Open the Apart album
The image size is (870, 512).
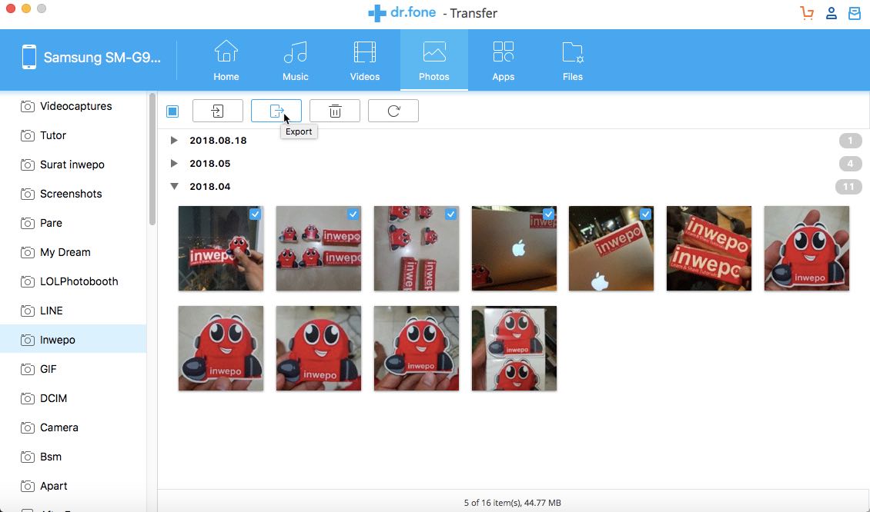tap(73, 486)
